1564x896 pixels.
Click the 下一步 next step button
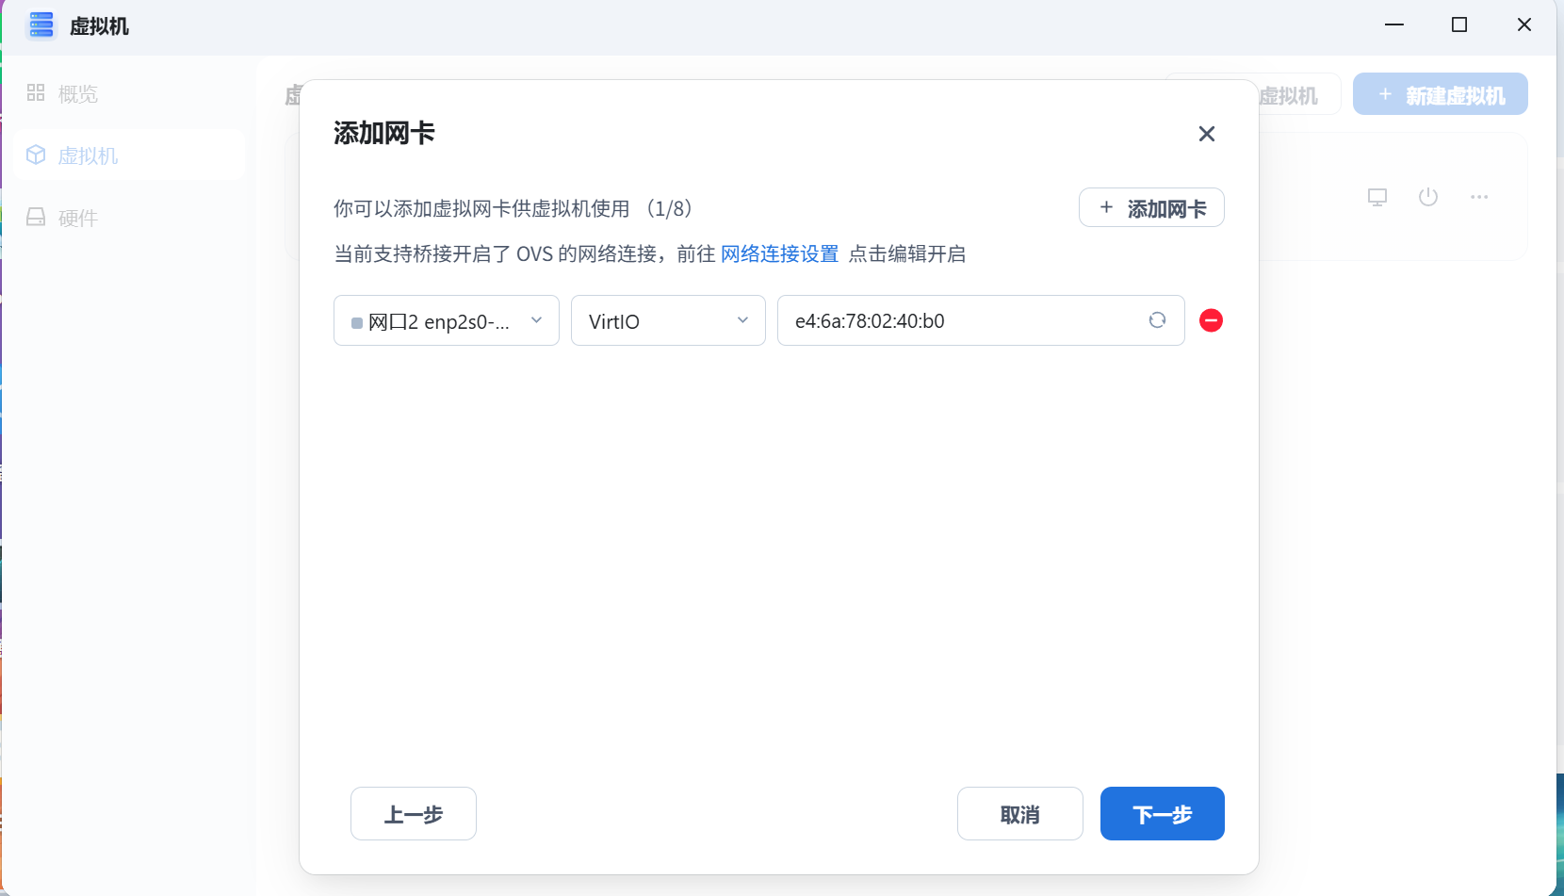click(x=1161, y=813)
